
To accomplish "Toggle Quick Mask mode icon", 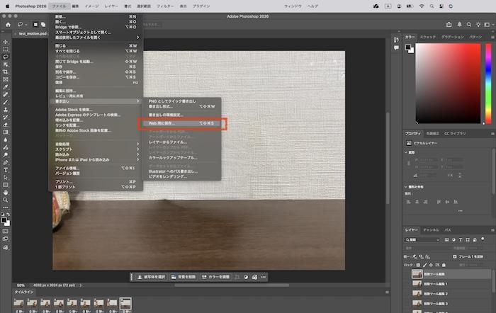I will tap(6, 232).
